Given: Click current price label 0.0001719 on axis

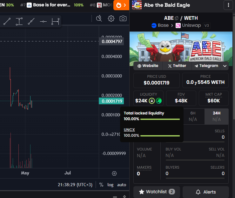Looking at the screenshot, I should 111,101.
